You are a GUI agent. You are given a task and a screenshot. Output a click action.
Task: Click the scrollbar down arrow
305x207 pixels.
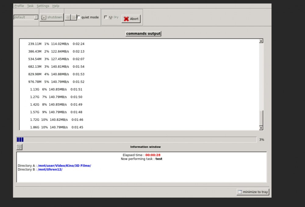[x=261, y=128]
